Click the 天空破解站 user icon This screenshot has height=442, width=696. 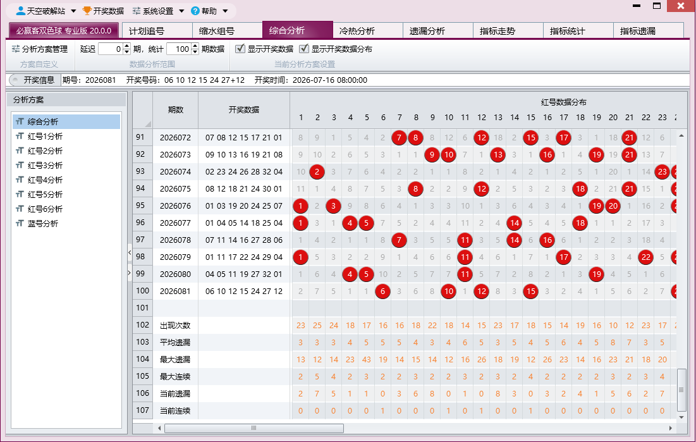pos(20,11)
